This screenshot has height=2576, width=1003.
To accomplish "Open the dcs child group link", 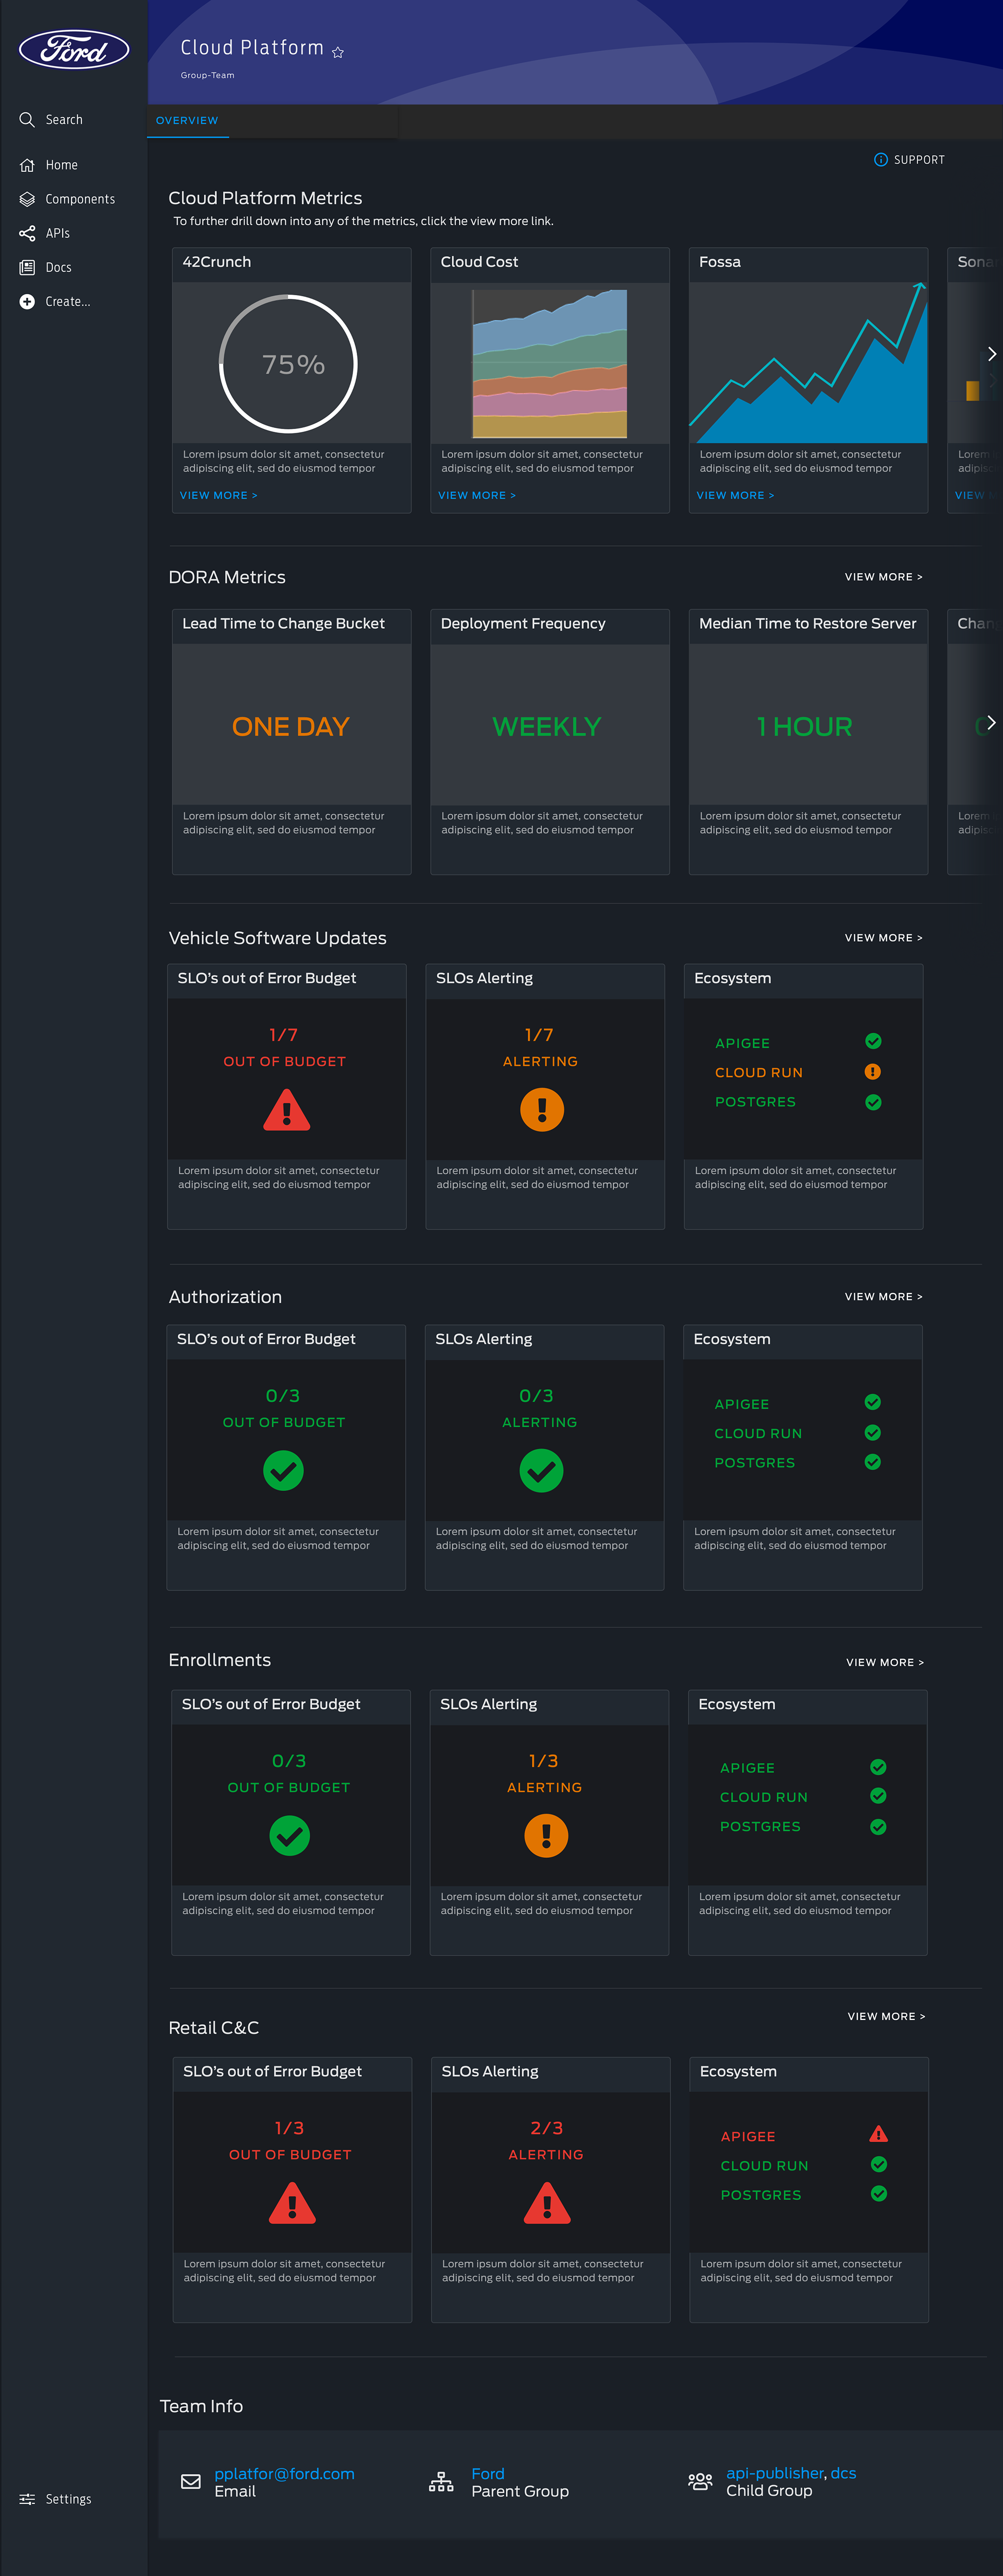I will pos(843,2473).
